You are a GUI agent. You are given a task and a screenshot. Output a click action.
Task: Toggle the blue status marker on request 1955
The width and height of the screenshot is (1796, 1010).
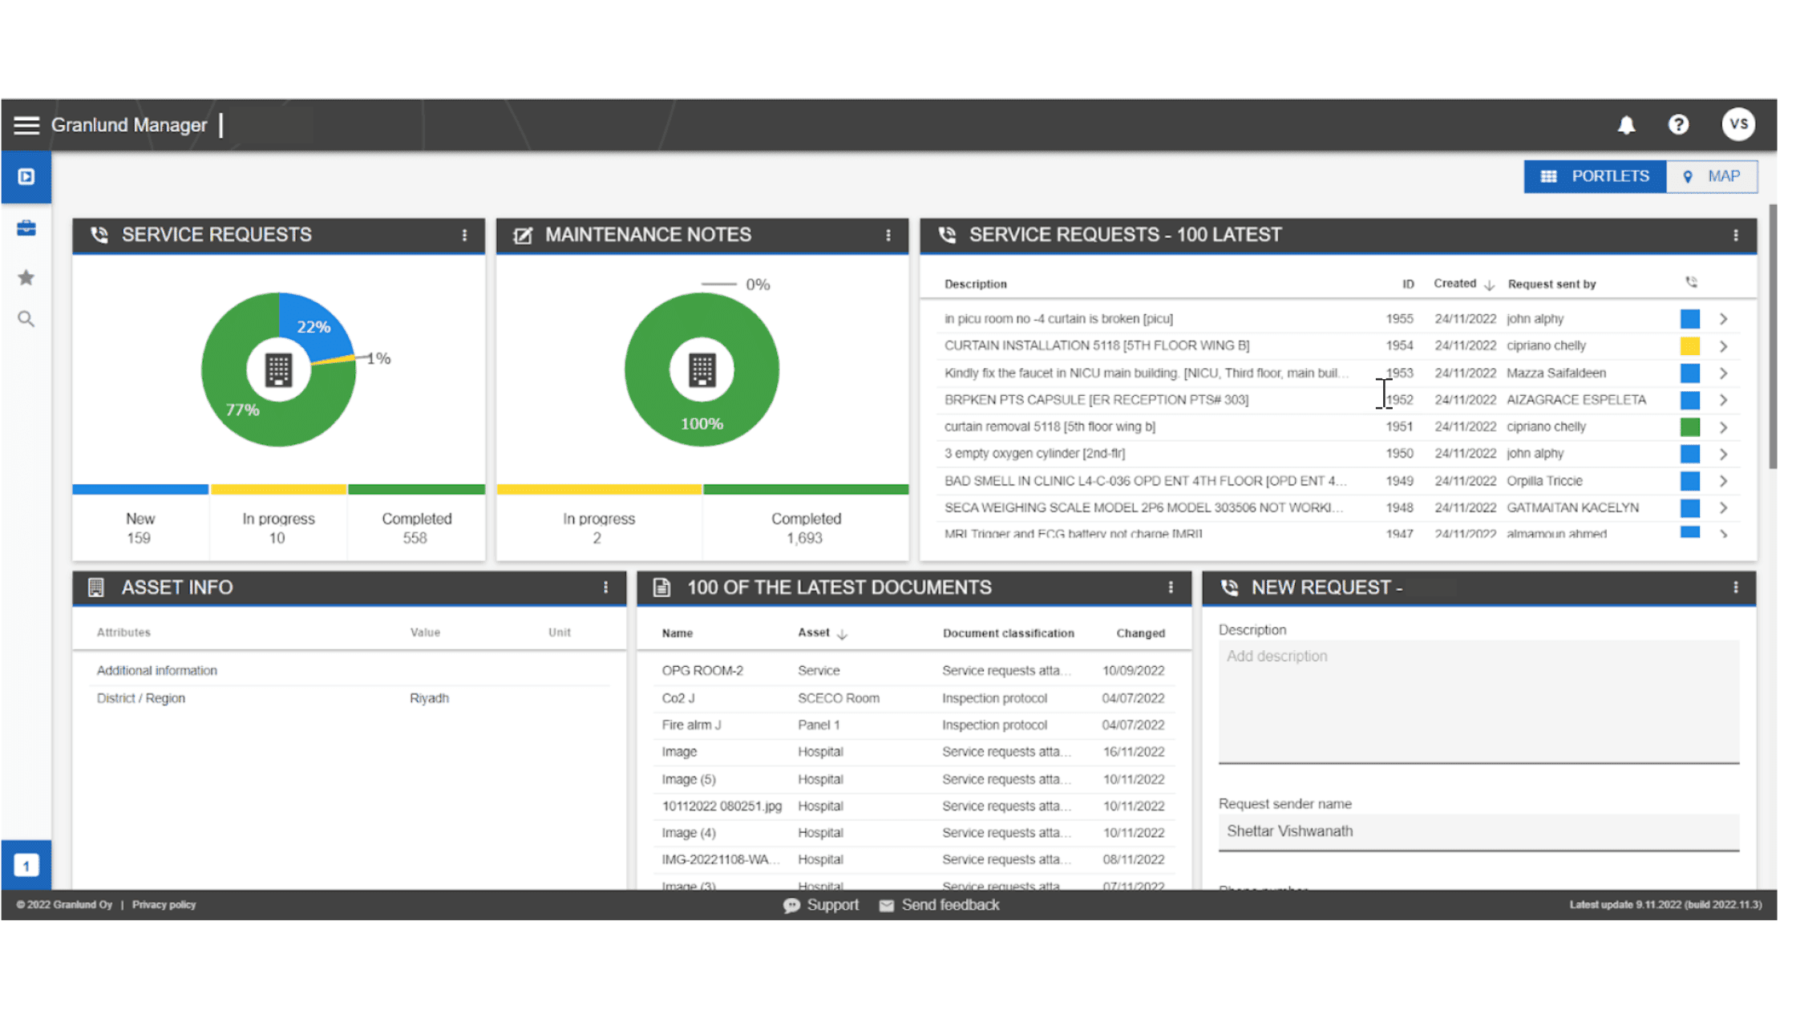click(1690, 318)
